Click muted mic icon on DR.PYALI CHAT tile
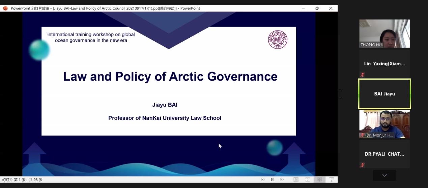 pyautogui.click(x=363, y=165)
